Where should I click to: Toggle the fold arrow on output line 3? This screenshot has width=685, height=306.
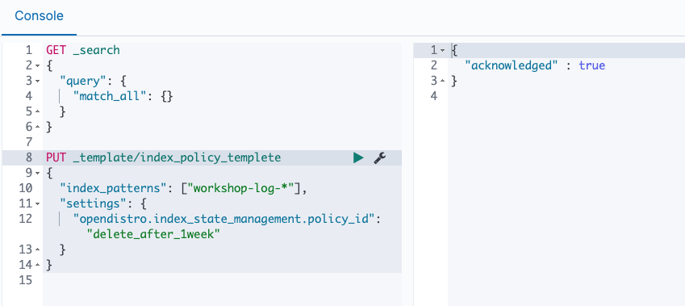click(442, 82)
